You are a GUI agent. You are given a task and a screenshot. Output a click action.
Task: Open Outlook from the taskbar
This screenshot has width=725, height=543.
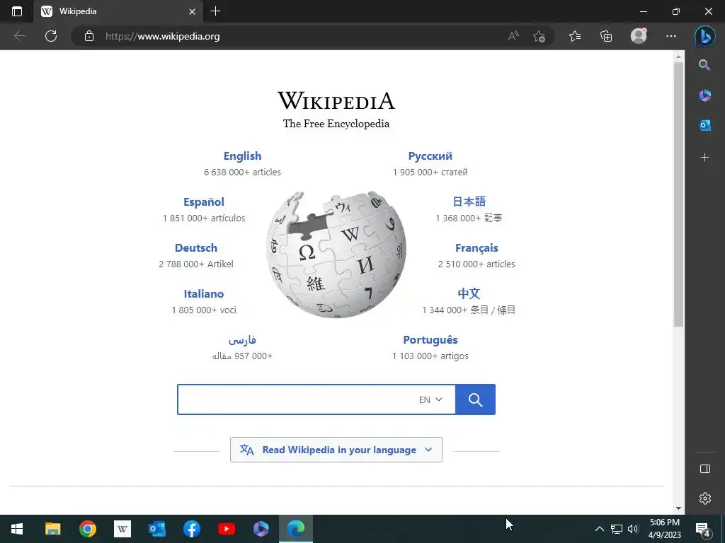click(157, 529)
